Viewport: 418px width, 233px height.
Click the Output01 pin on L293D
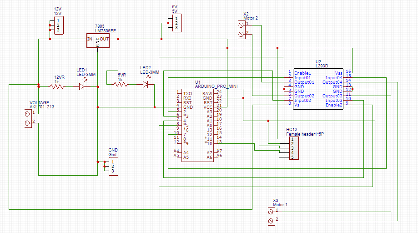click(304, 82)
